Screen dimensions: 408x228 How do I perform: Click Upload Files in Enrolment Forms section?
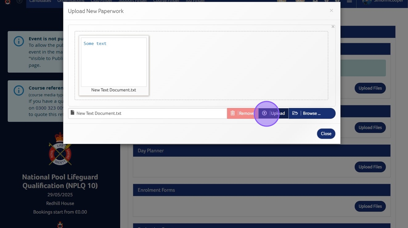click(x=370, y=206)
